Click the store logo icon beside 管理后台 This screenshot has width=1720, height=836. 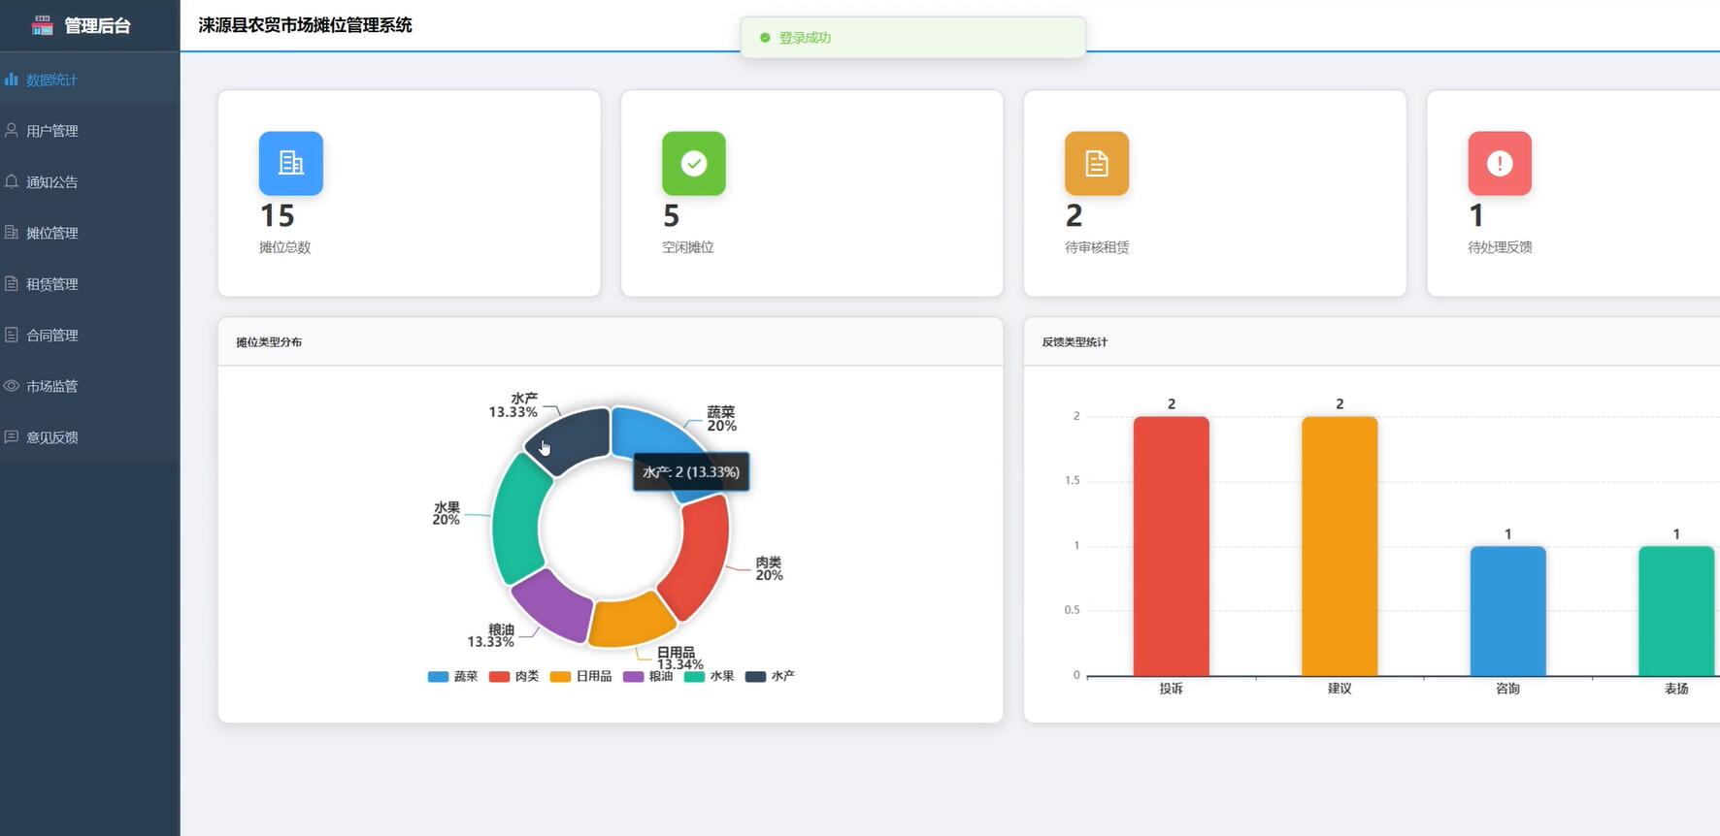42,25
